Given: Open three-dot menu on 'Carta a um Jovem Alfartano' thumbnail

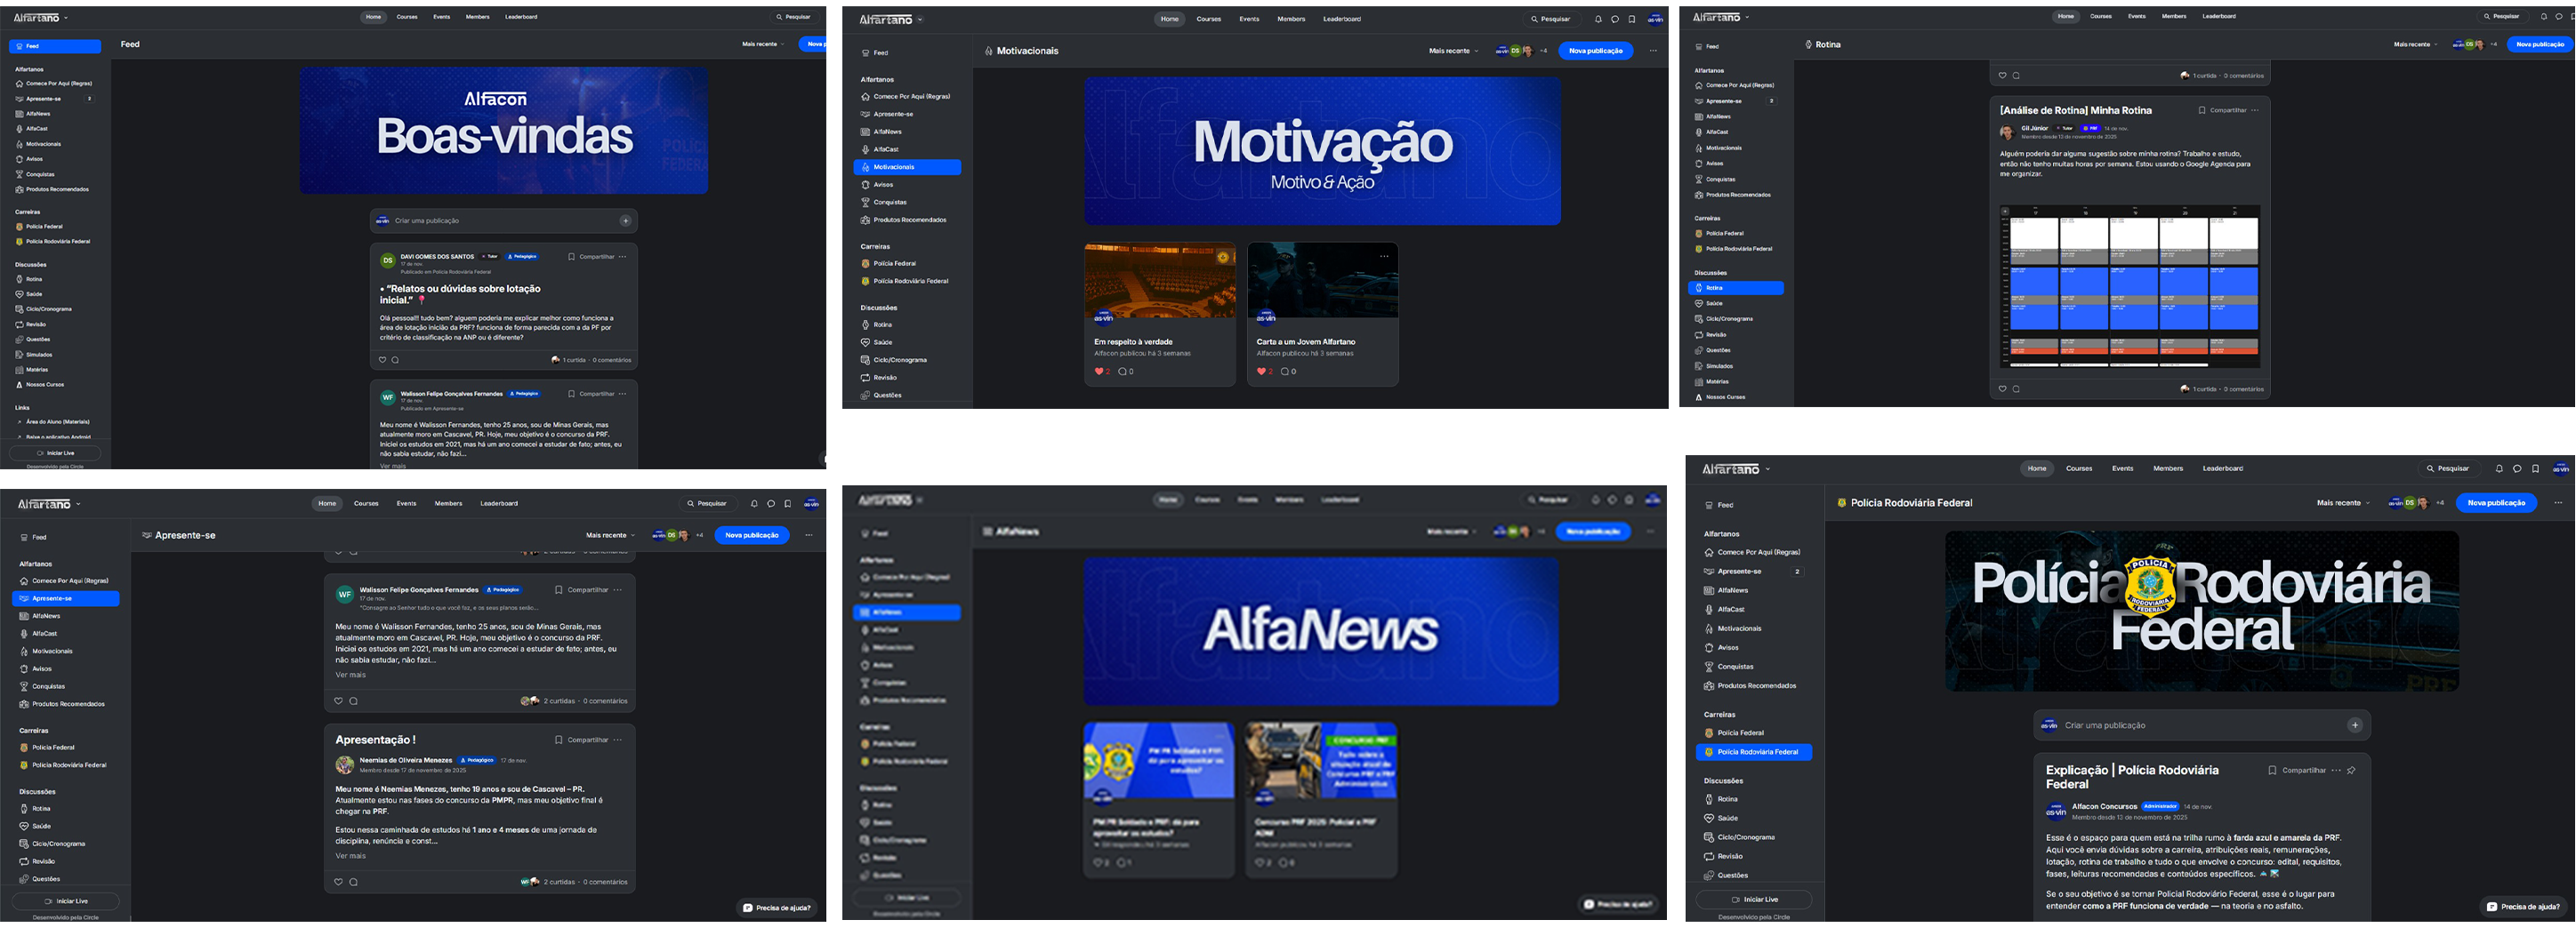Looking at the screenshot, I should [1384, 257].
